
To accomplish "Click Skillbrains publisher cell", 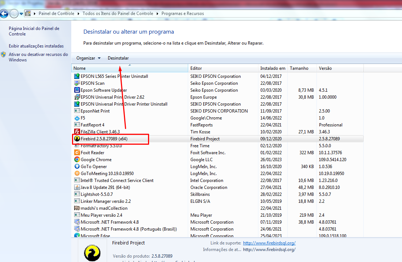I will pyautogui.click(x=200, y=194).
